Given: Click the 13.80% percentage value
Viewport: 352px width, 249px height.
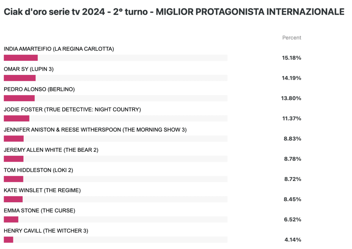Looking at the screenshot, I should tap(291, 98).
